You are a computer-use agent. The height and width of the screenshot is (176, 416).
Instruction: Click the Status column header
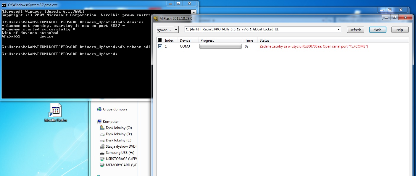tap(264, 40)
